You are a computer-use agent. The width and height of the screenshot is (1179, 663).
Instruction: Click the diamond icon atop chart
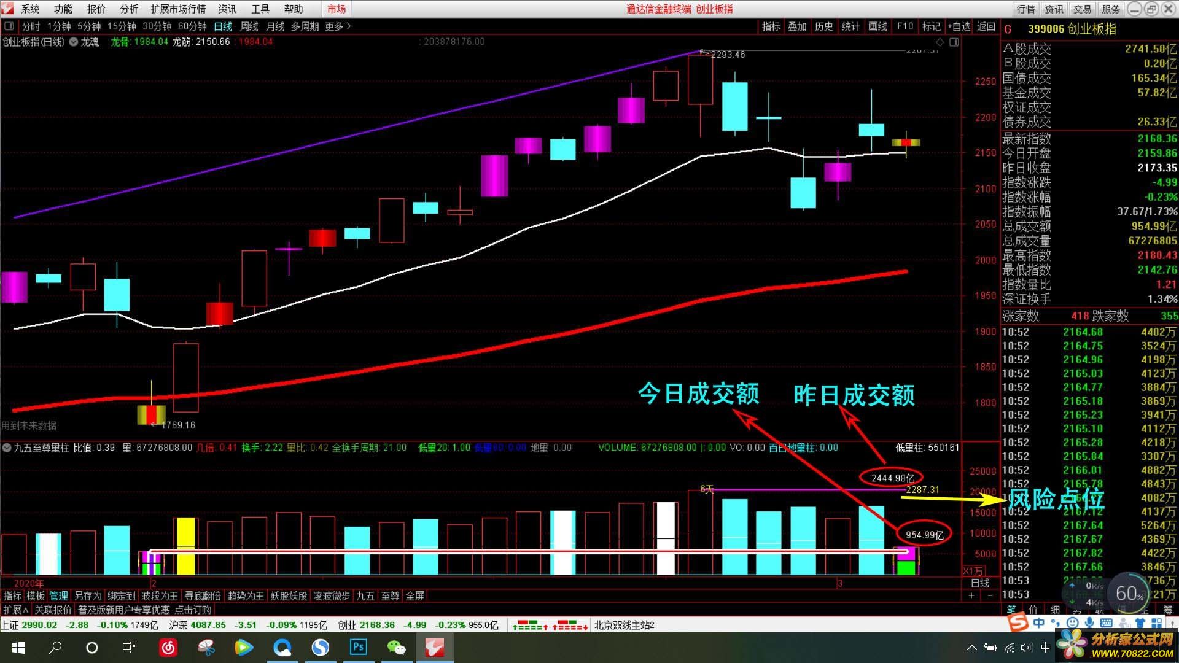(x=940, y=42)
